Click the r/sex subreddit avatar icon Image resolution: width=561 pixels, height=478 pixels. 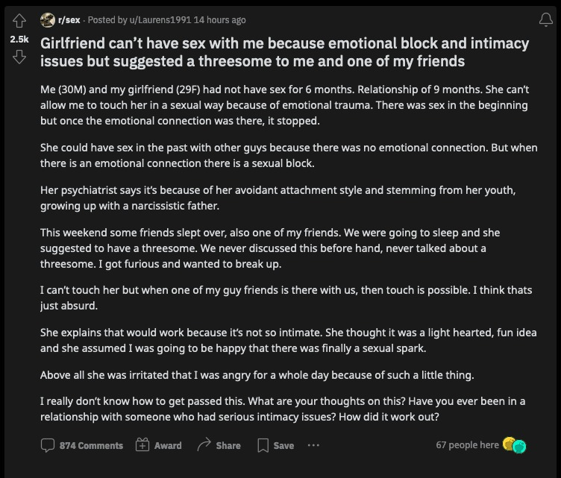47,19
